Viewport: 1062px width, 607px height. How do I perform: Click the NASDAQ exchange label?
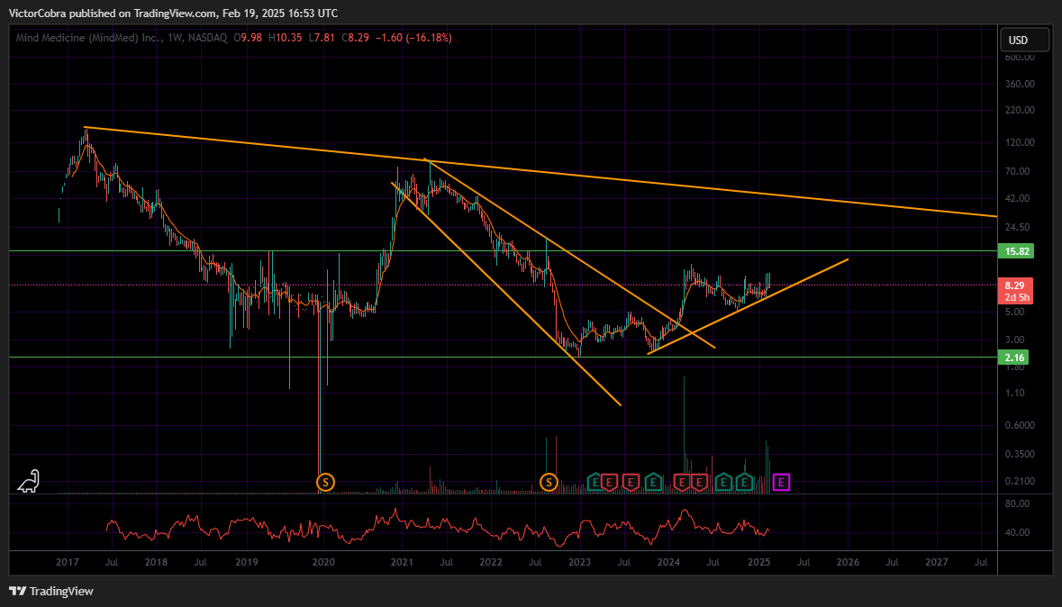207,38
